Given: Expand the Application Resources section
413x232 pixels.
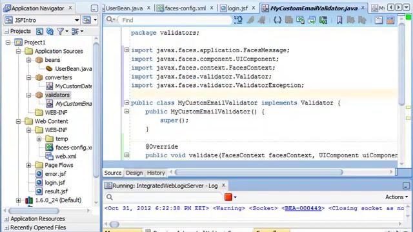Looking at the screenshot, I should 7,219.
